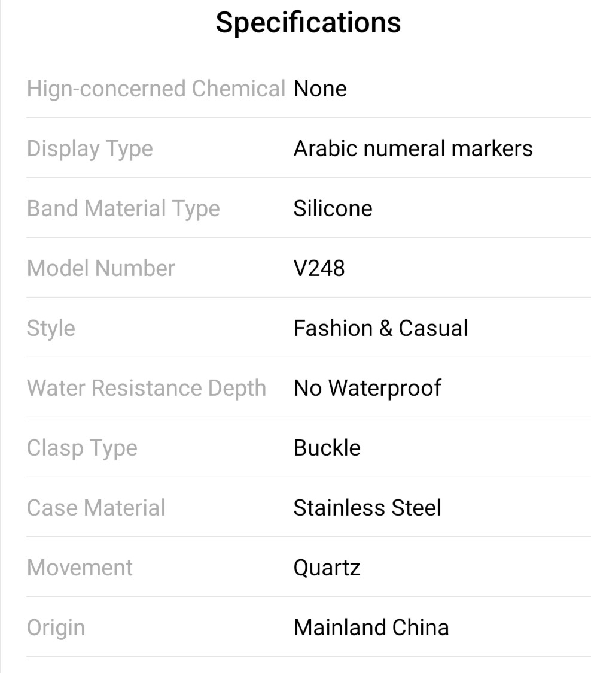Tap the Style label

[51, 329]
